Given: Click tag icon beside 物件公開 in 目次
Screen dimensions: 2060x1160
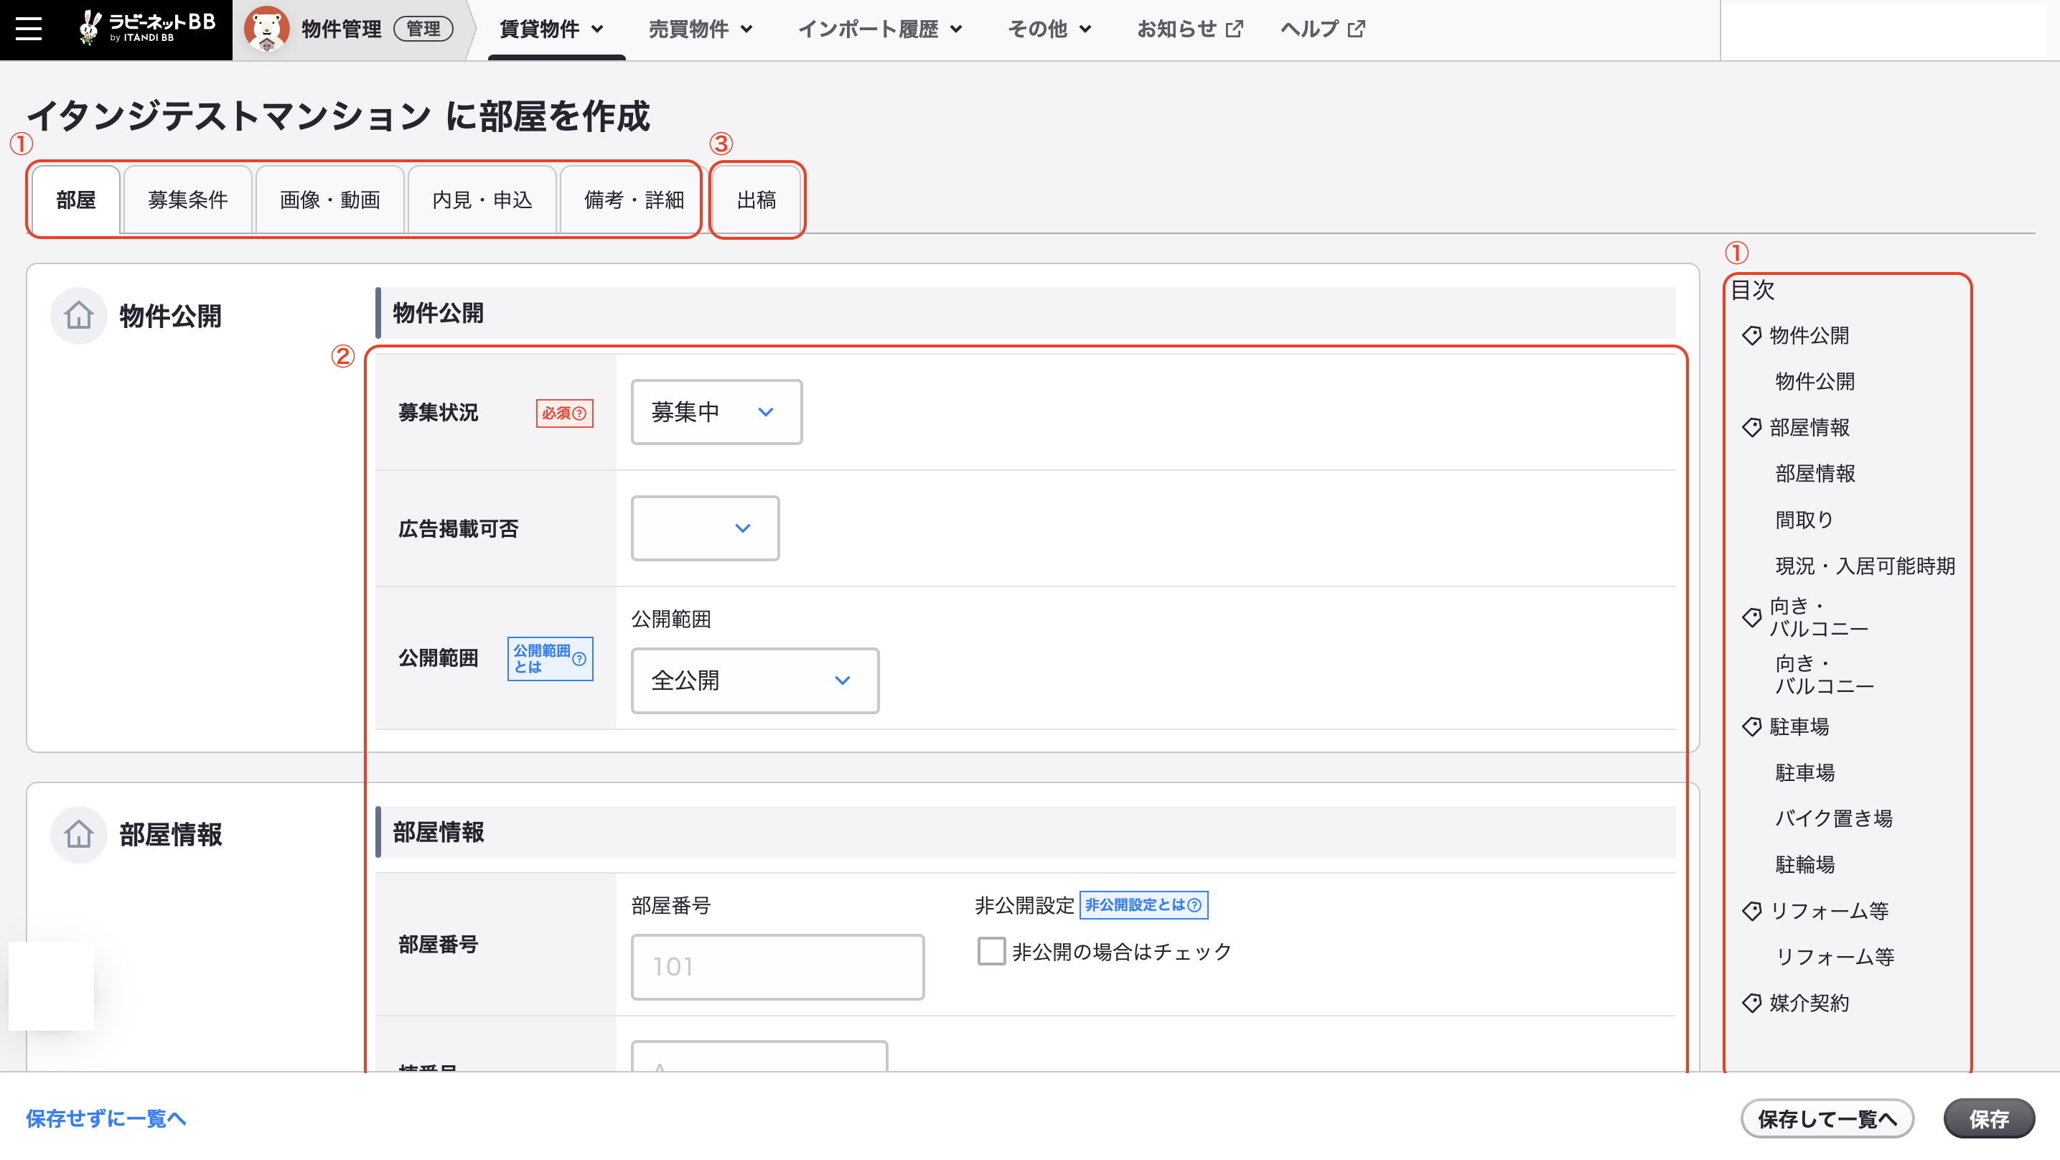Looking at the screenshot, I should coord(1751,335).
